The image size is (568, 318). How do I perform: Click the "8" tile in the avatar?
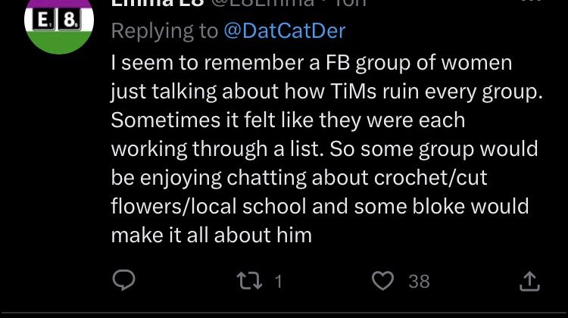(70, 20)
